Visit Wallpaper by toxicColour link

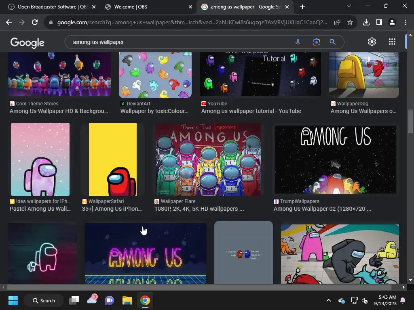click(x=154, y=111)
